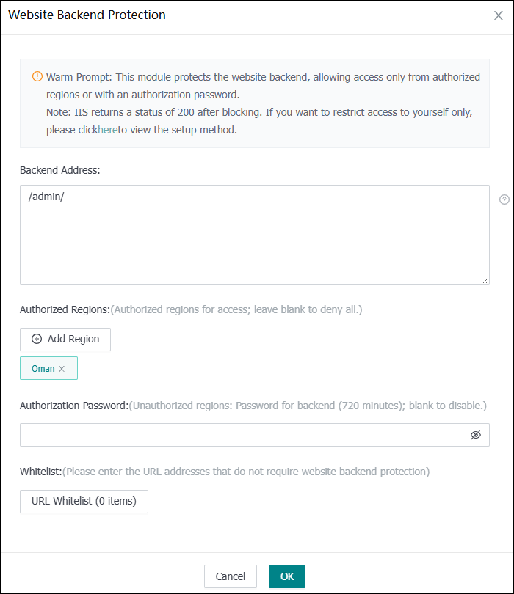This screenshot has width=514, height=594.
Task: Focus the Backend Address text area
Action: coord(254,234)
